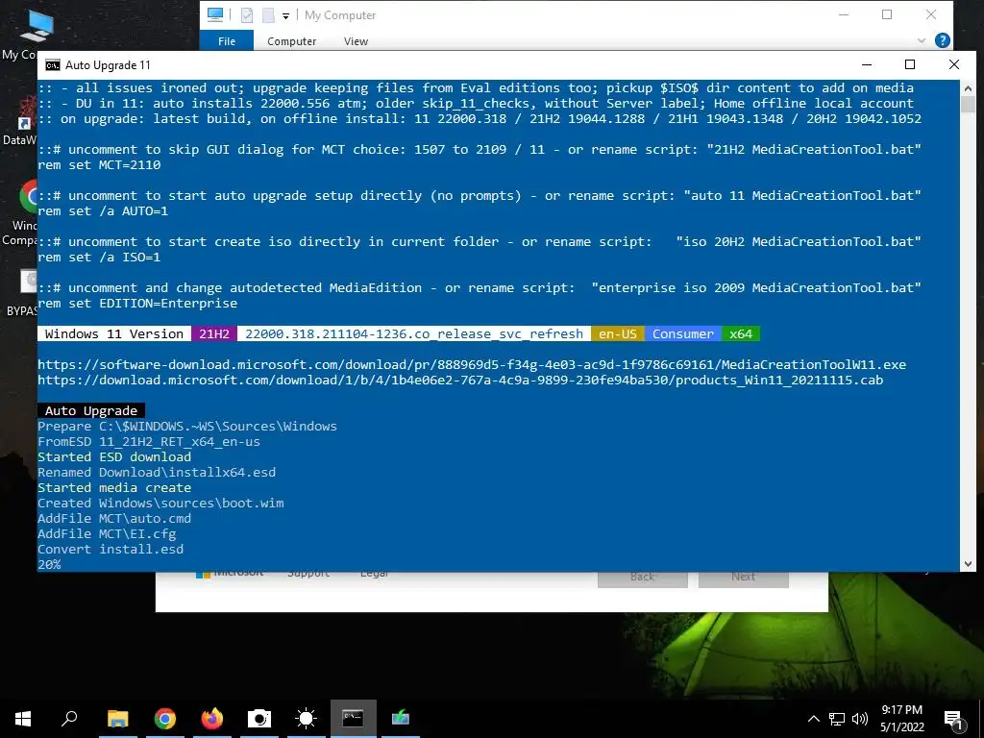Open Help icon in My Computer window
The image size is (984, 738).
[942, 40]
